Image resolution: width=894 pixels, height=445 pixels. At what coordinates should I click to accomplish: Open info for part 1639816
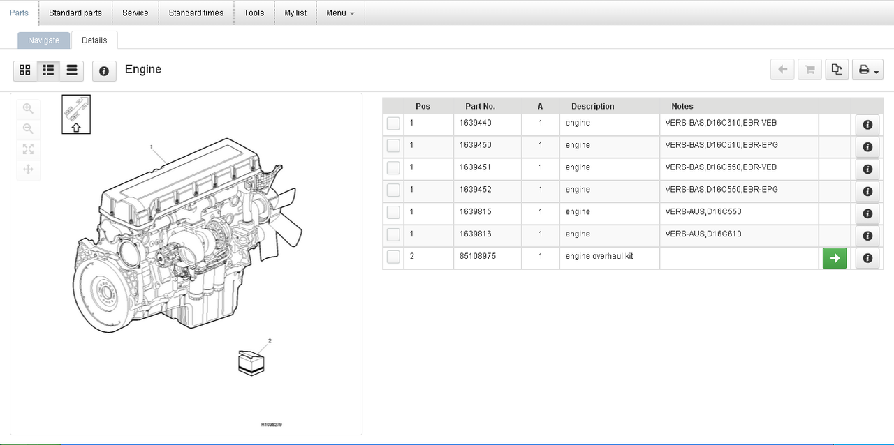point(867,236)
